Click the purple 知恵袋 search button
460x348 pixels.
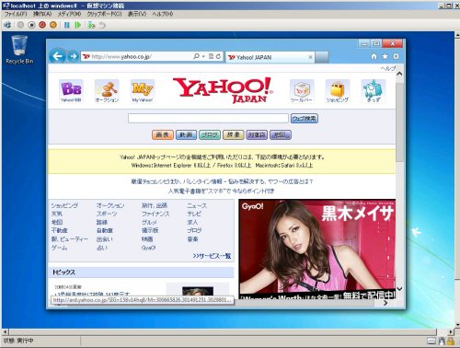pos(257,134)
